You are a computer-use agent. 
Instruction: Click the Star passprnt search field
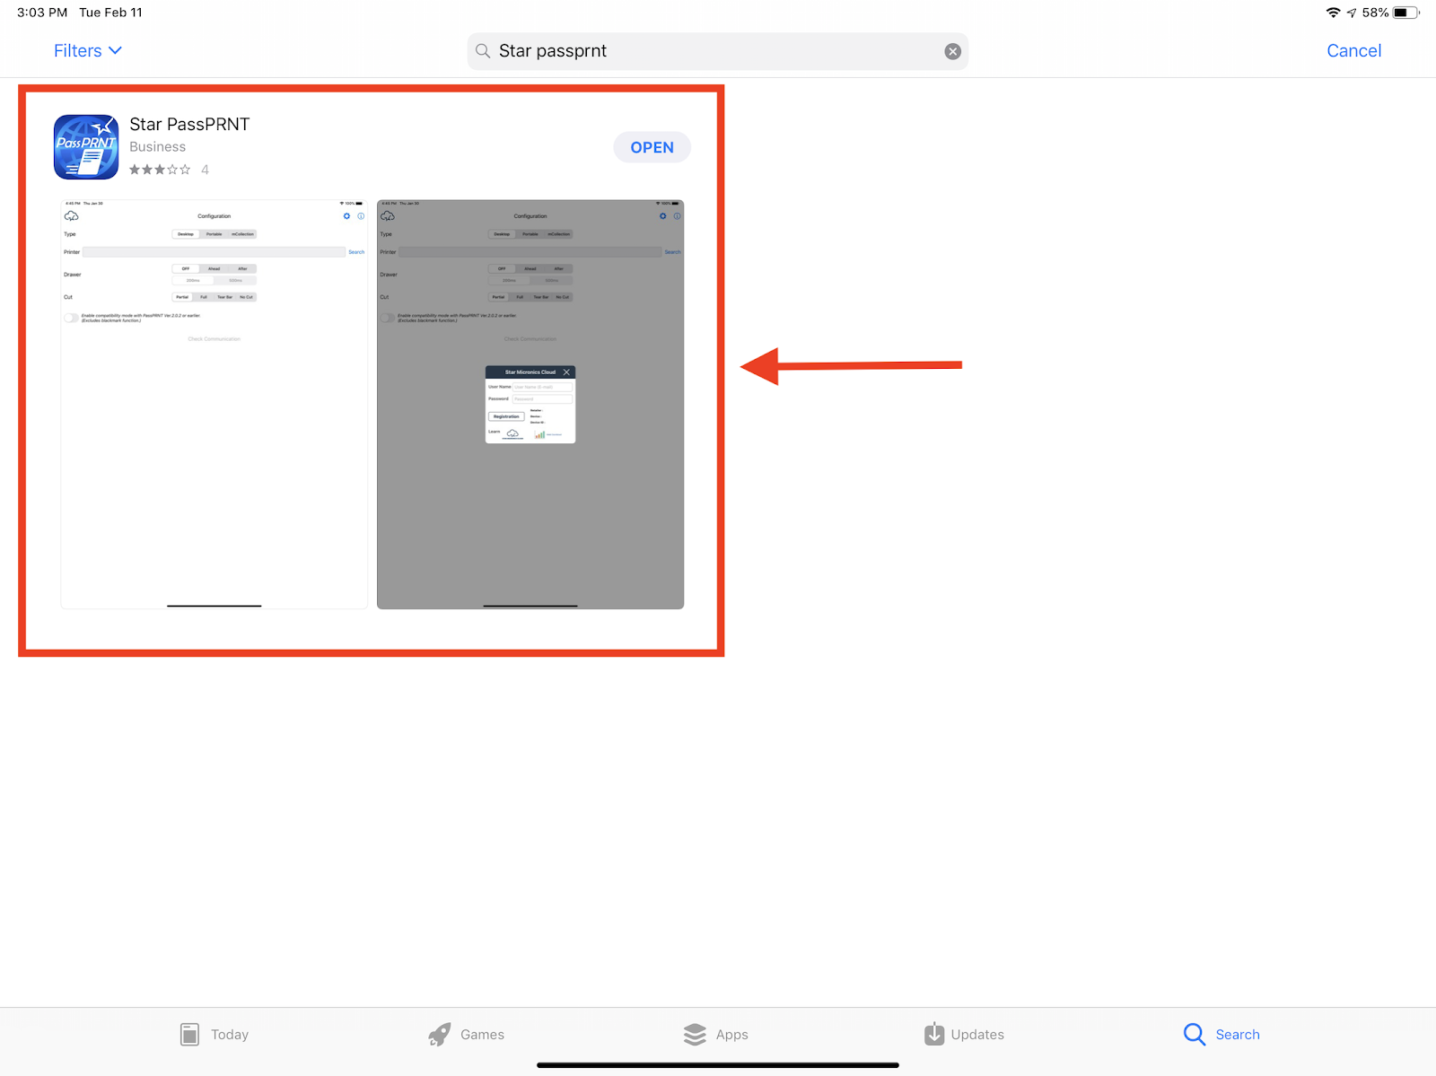718,51
